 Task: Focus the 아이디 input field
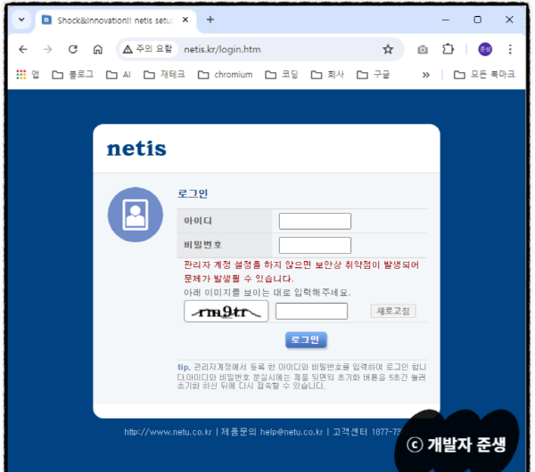(315, 221)
